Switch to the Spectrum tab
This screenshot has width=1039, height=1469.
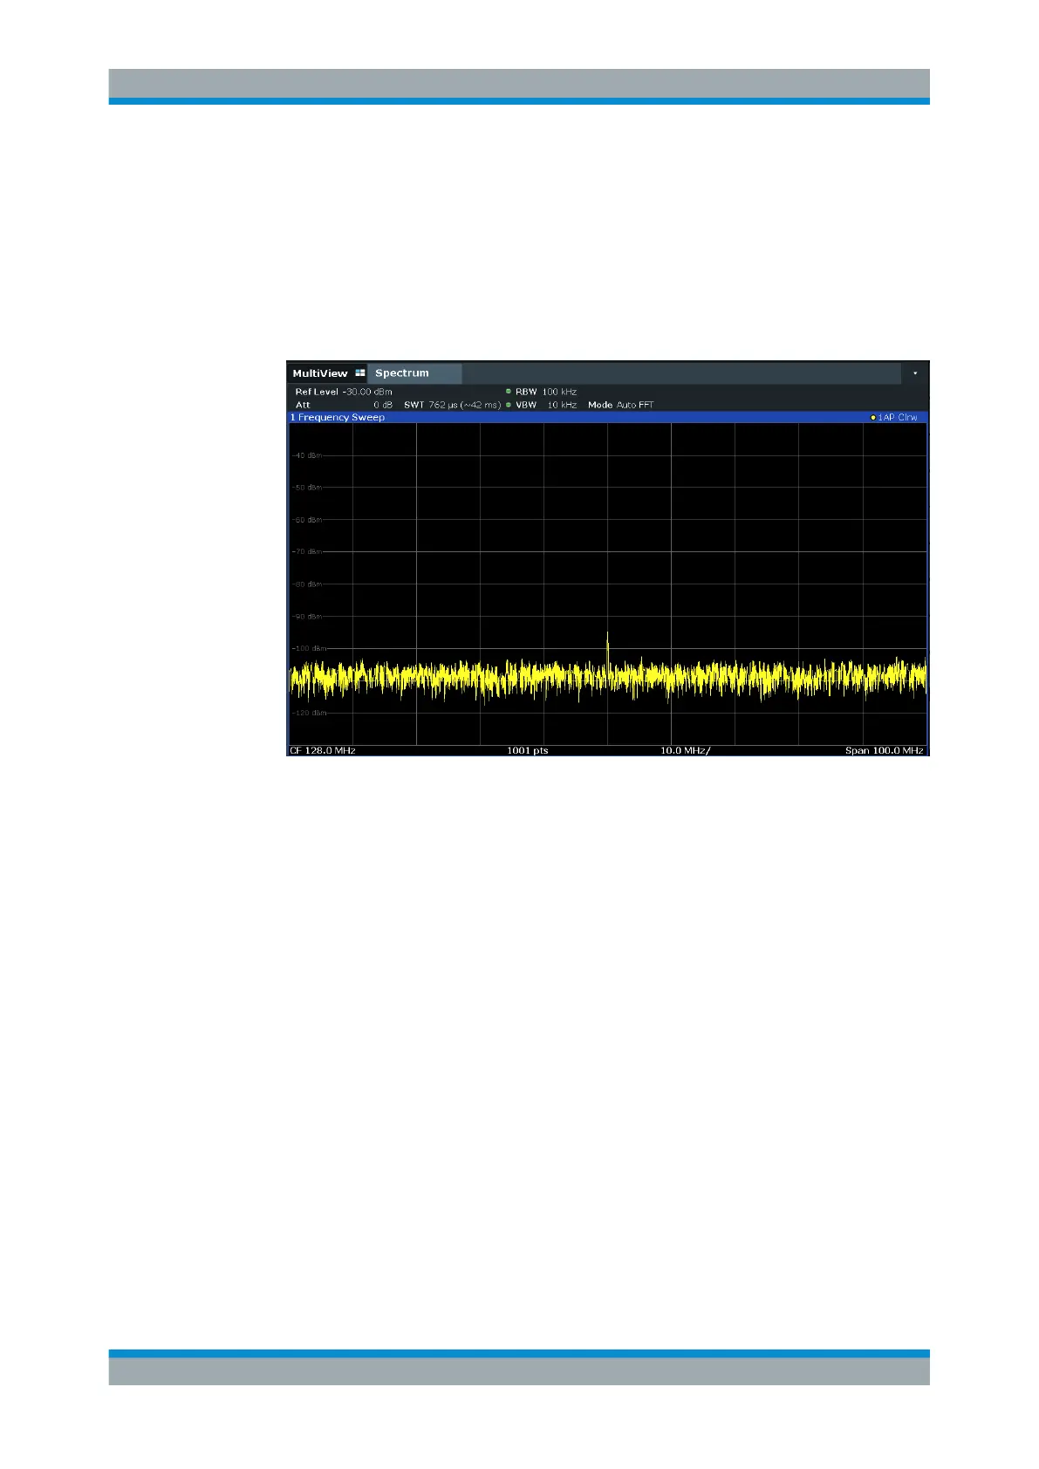414,373
